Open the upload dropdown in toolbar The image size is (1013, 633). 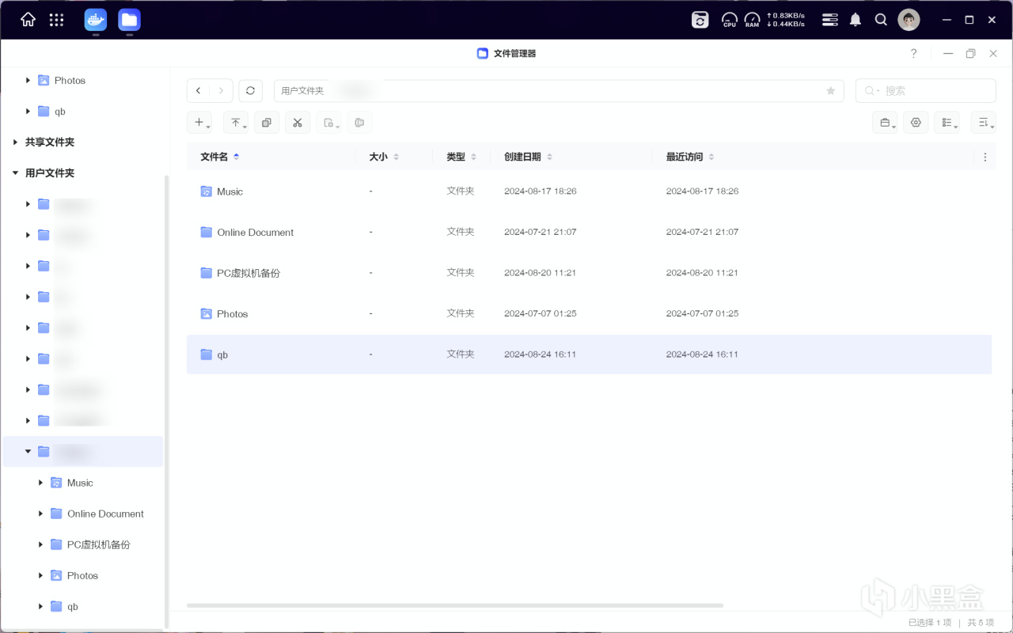(236, 123)
